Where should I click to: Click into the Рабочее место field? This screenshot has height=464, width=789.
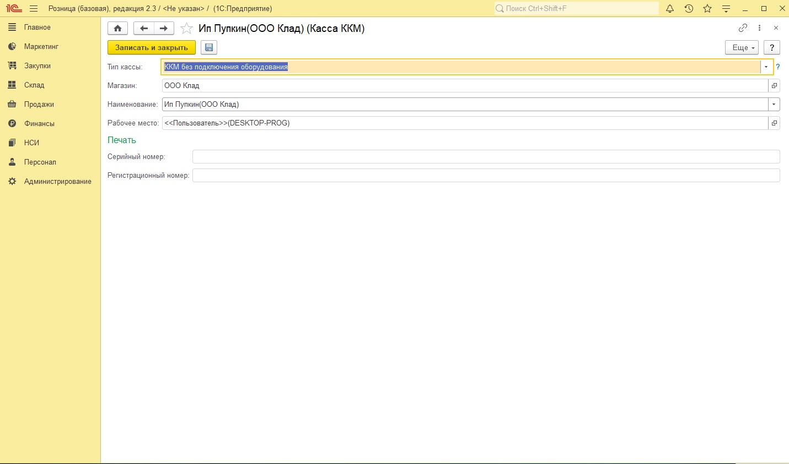click(x=465, y=123)
